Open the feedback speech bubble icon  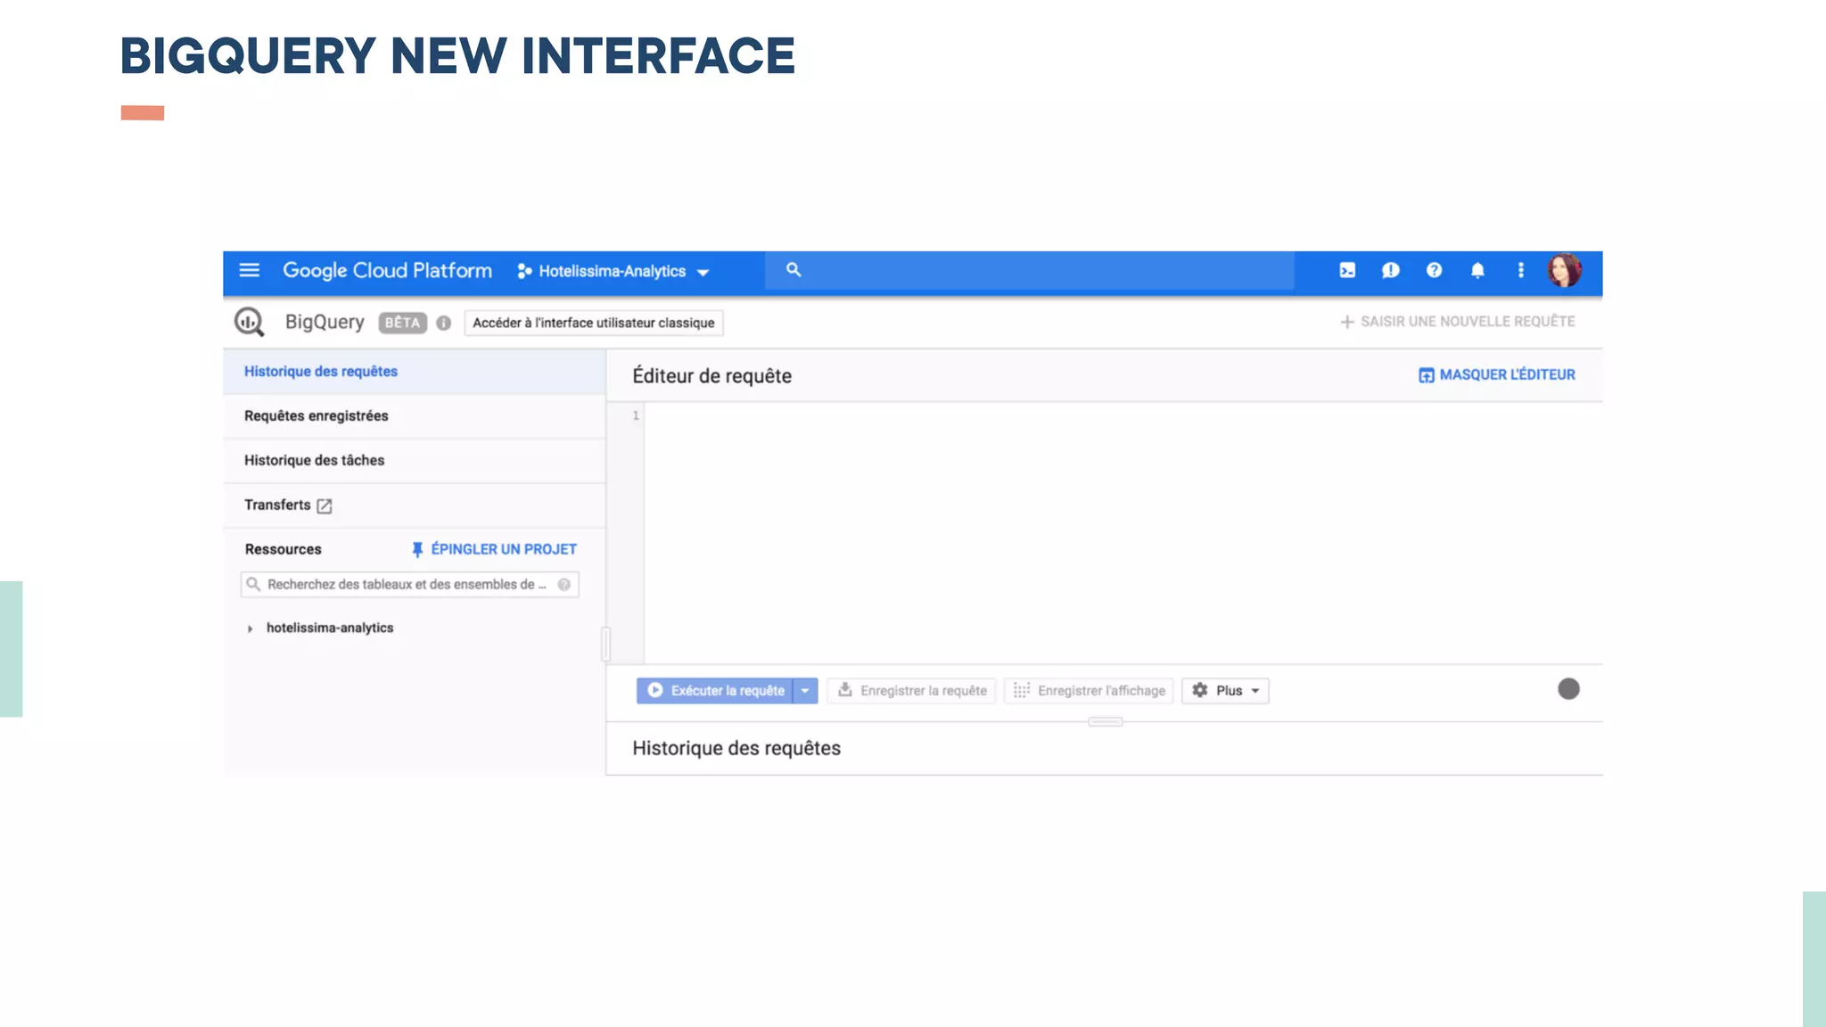[x=1390, y=270]
